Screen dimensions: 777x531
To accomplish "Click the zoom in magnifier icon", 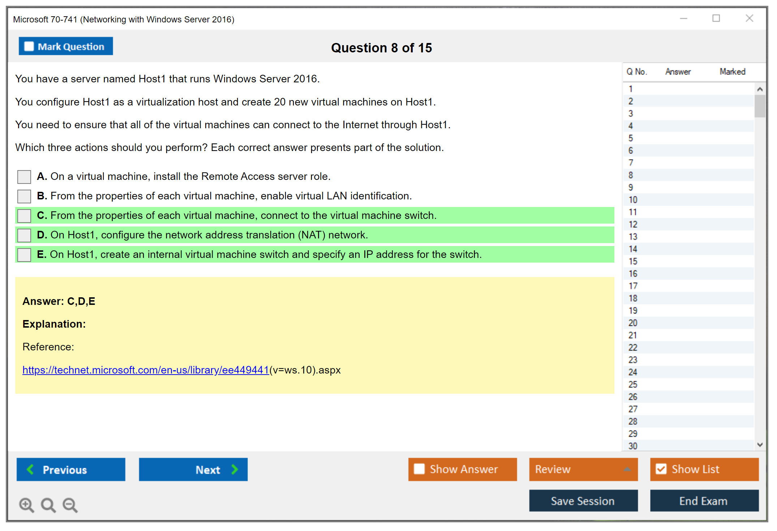I will click(x=26, y=505).
